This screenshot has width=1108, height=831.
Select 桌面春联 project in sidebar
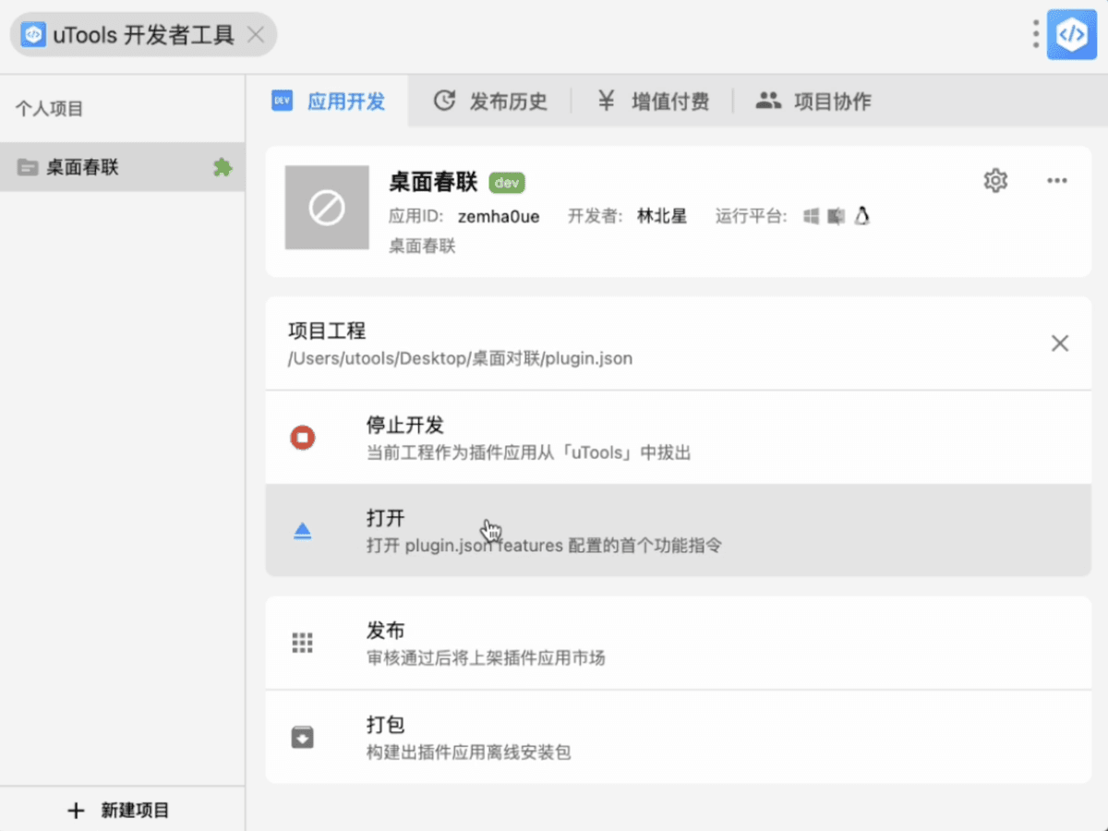(x=122, y=167)
